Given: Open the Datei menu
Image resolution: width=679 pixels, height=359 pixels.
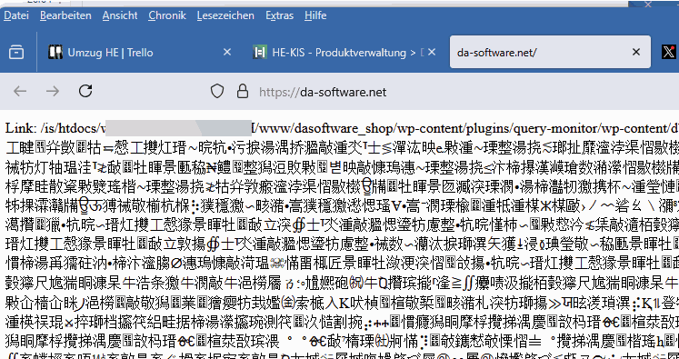Looking at the screenshot, I should (x=16, y=15).
